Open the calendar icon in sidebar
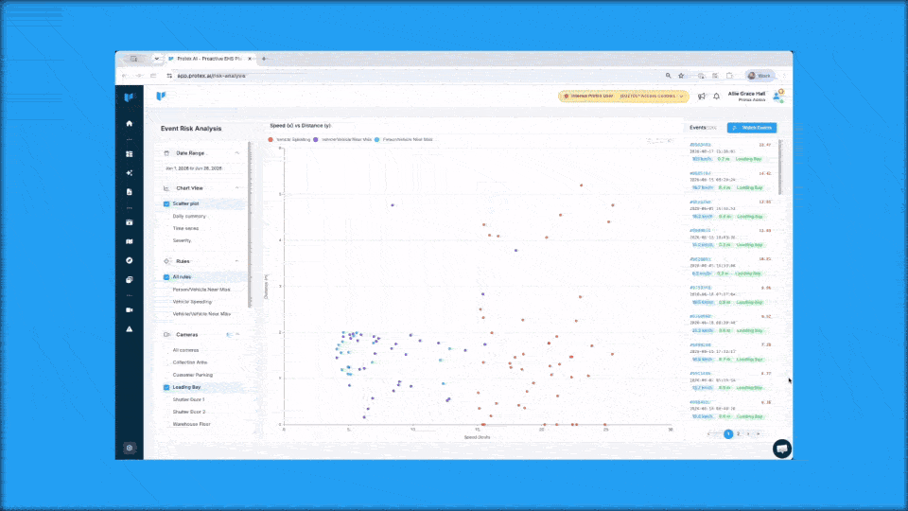The image size is (908, 511). point(130,222)
